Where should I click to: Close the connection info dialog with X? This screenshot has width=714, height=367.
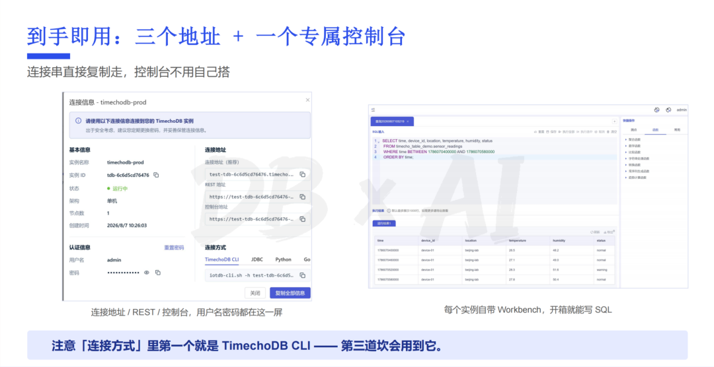307,100
